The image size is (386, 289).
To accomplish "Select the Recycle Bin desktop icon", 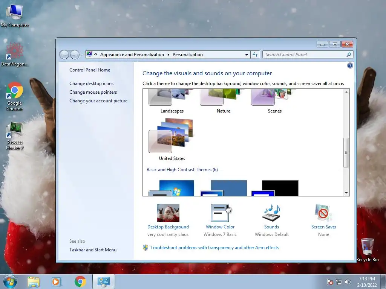I will pos(368,250).
